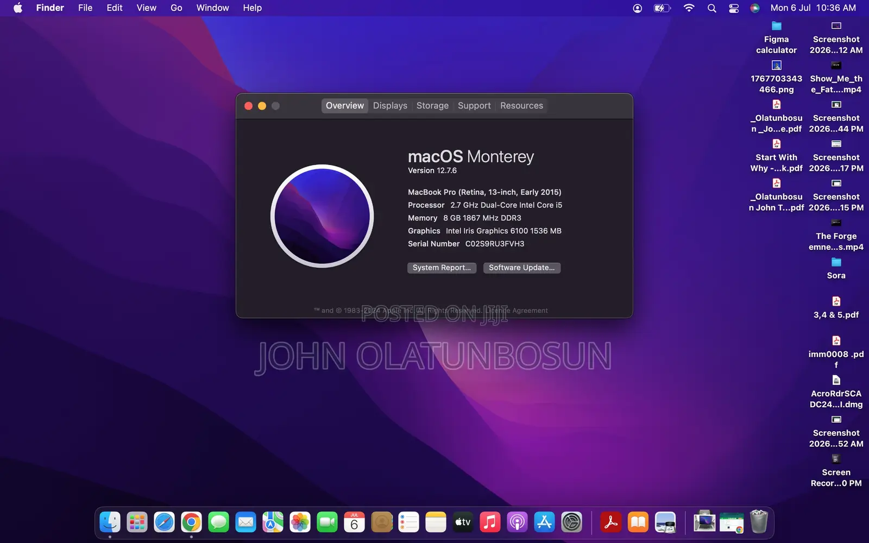869x543 pixels.
Task: Select the Sora folder on desktop
Action: (836, 268)
